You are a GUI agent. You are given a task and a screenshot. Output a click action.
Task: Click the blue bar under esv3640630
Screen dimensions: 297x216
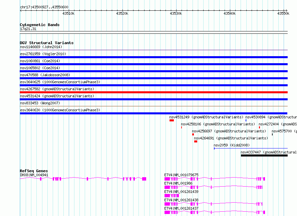(x=154, y=113)
